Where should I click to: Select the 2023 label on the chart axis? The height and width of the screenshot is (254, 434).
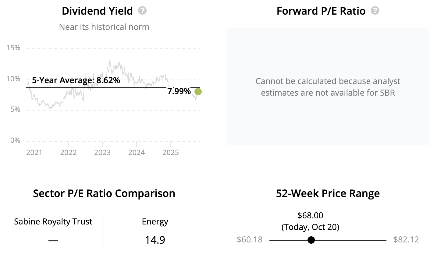tap(102, 152)
